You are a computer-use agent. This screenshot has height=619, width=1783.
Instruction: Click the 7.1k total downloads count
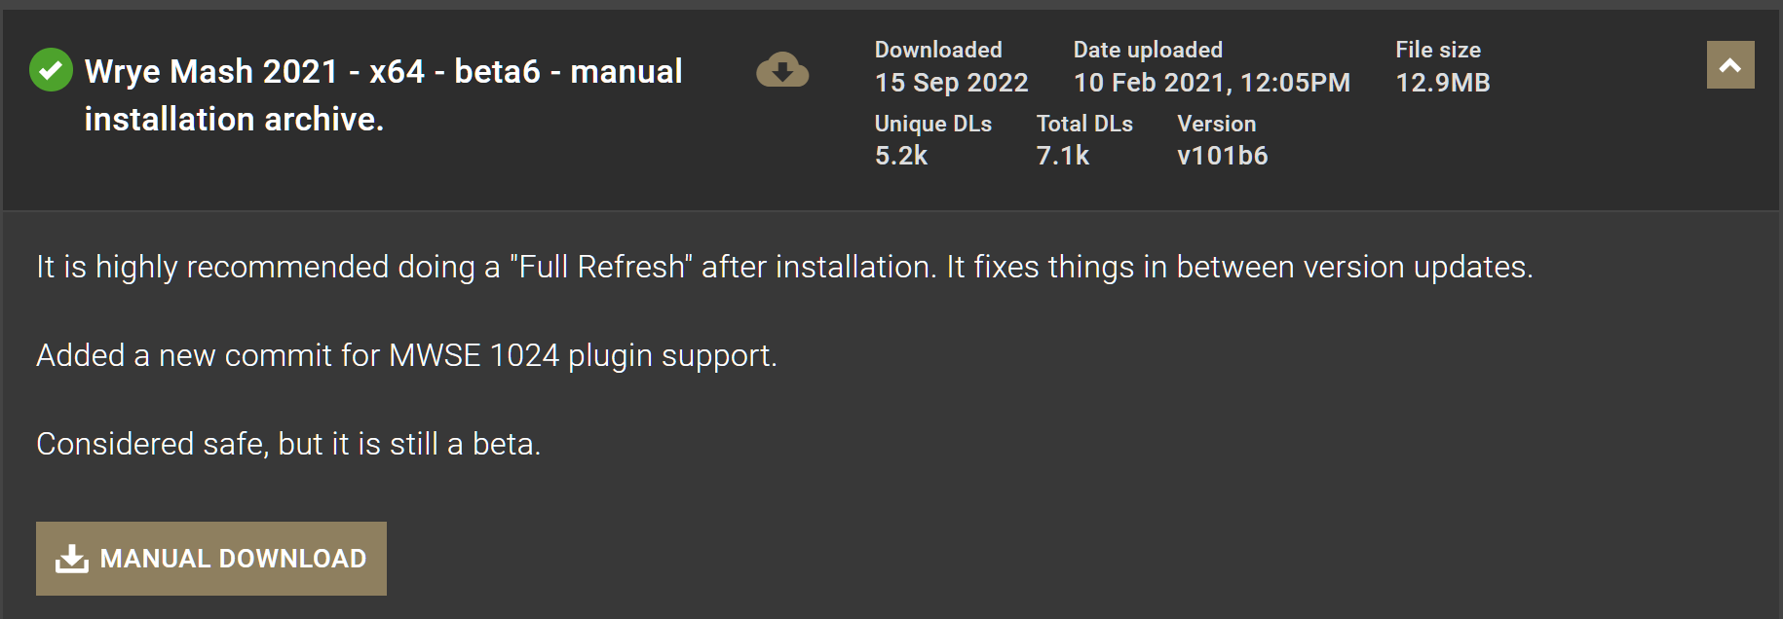point(1062,156)
